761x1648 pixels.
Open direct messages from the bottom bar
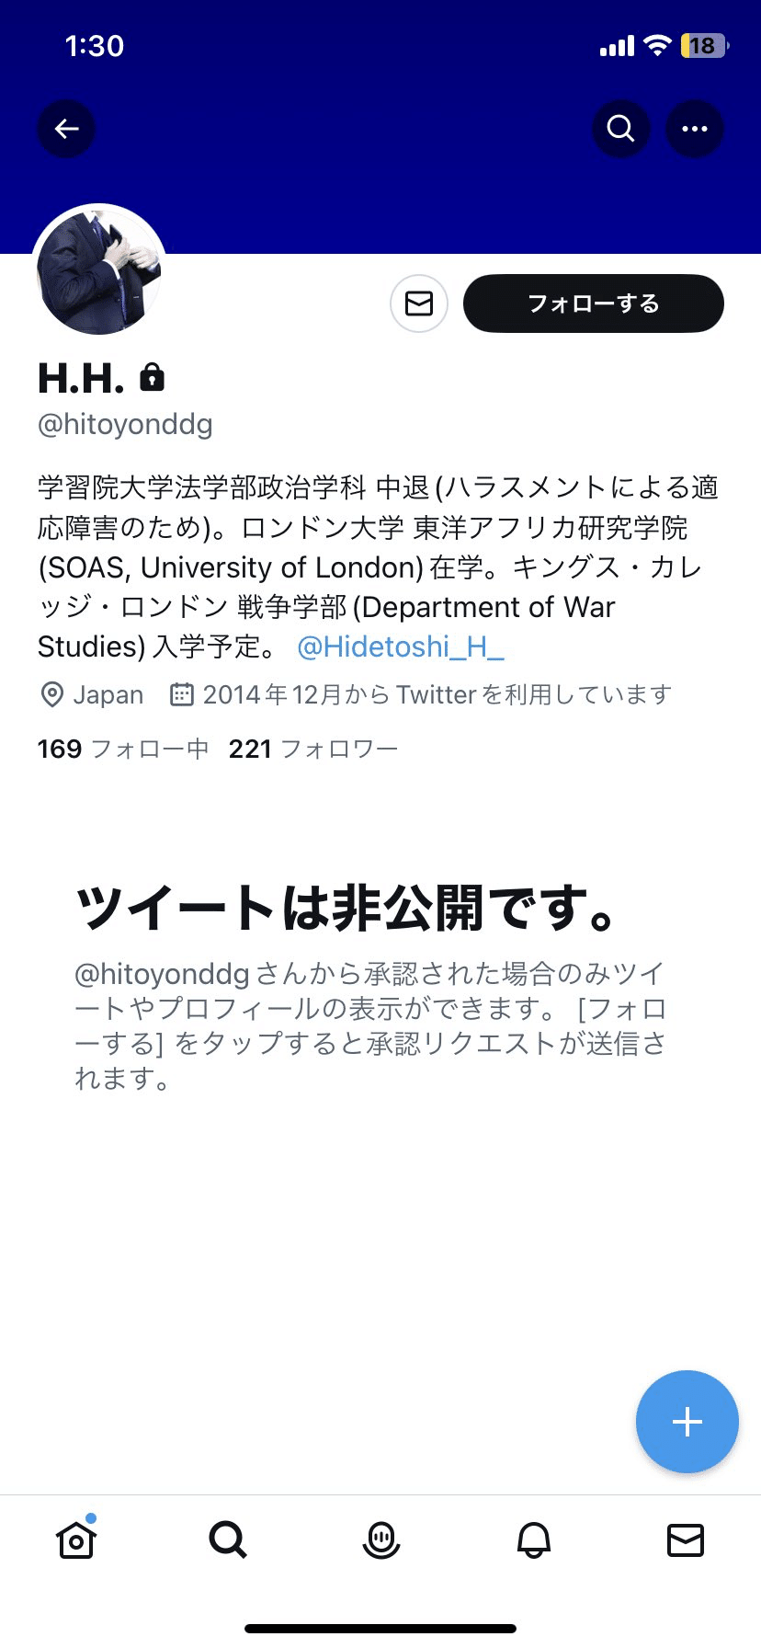pos(685,1540)
